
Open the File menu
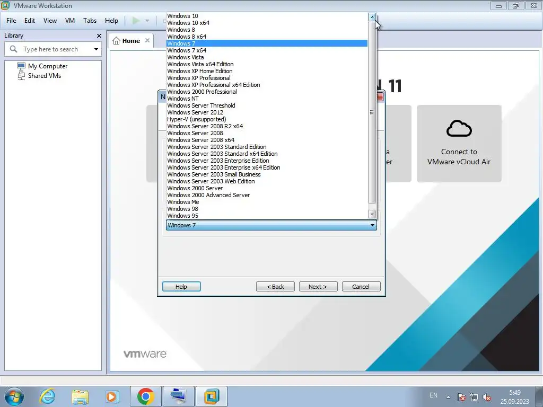11,21
